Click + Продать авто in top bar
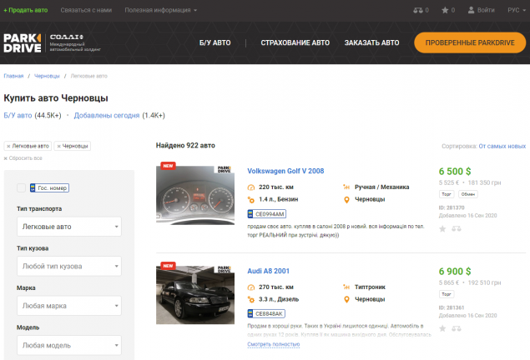 pyautogui.click(x=26, y=10)
